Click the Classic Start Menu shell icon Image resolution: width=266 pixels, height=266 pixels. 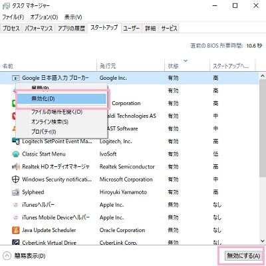[15, 154]
